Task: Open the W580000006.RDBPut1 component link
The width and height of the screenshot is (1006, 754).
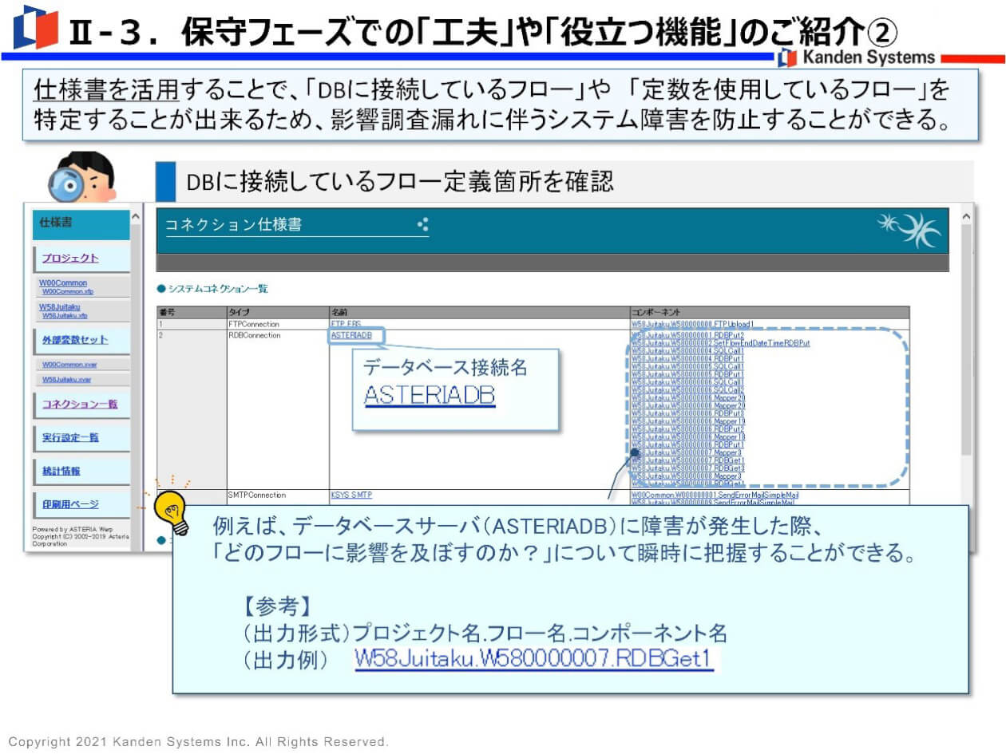Action: (x=688, y=444)
